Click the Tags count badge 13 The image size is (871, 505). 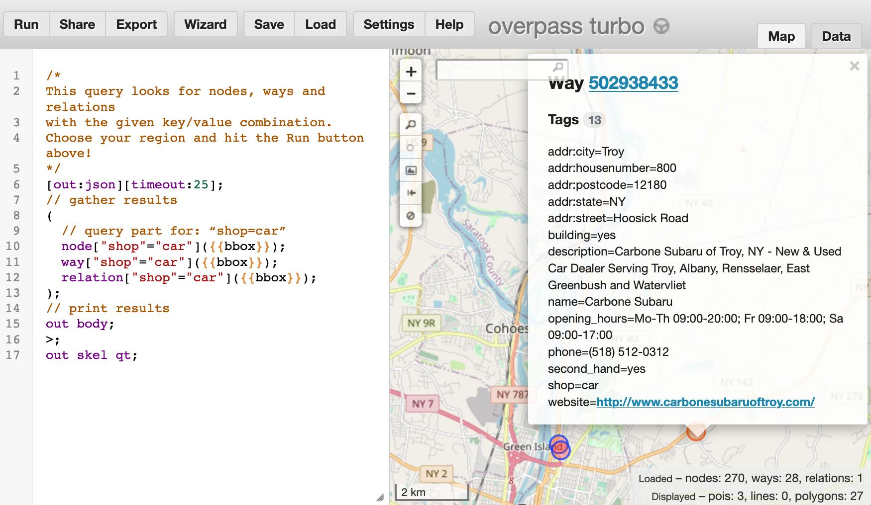[594, 120]
